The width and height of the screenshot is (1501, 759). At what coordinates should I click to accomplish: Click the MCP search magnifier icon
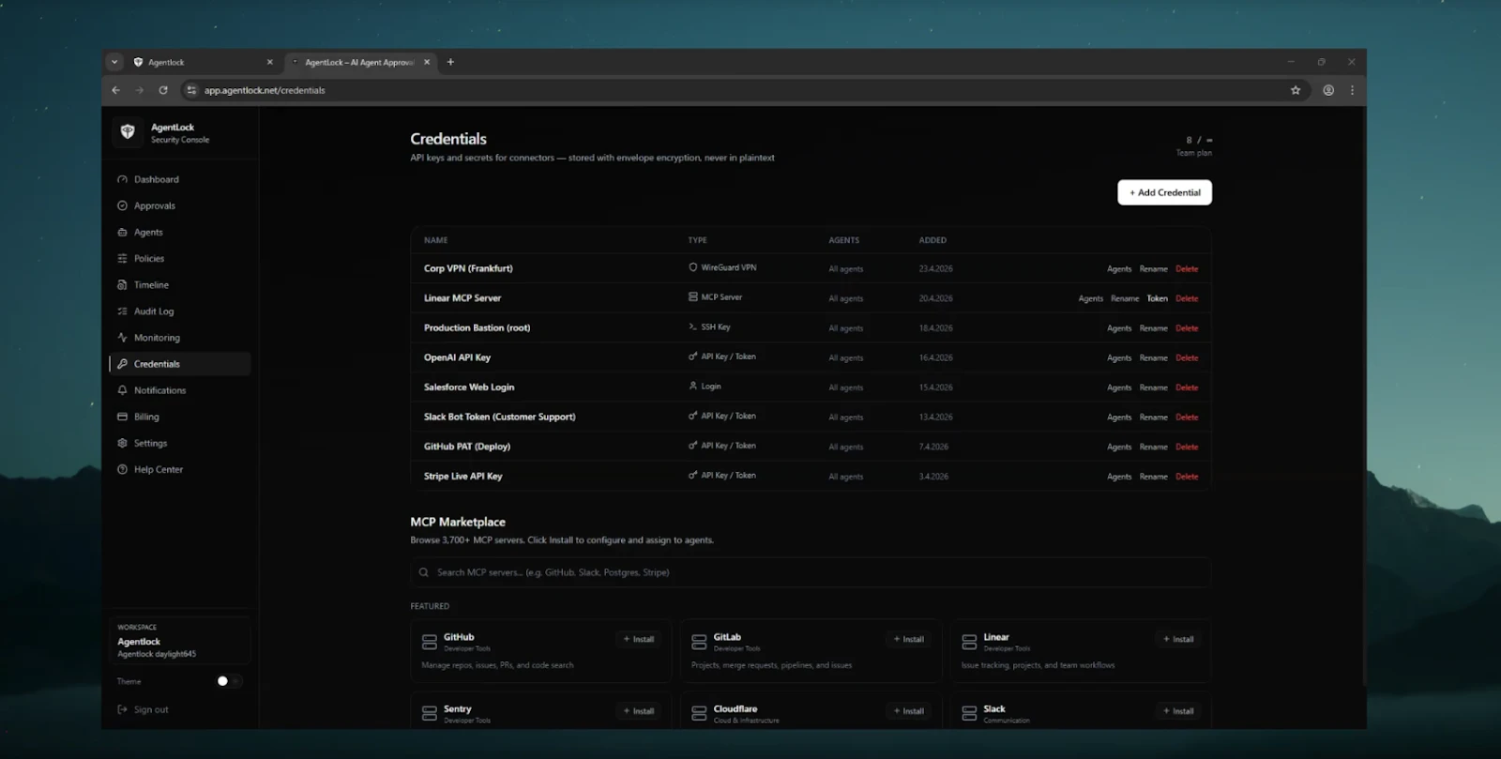coord(424,572)
